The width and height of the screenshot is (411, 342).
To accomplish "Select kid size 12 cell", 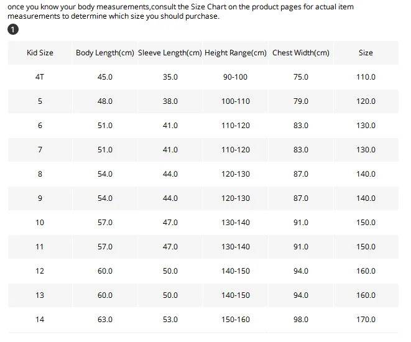I will tap(40, 271).
